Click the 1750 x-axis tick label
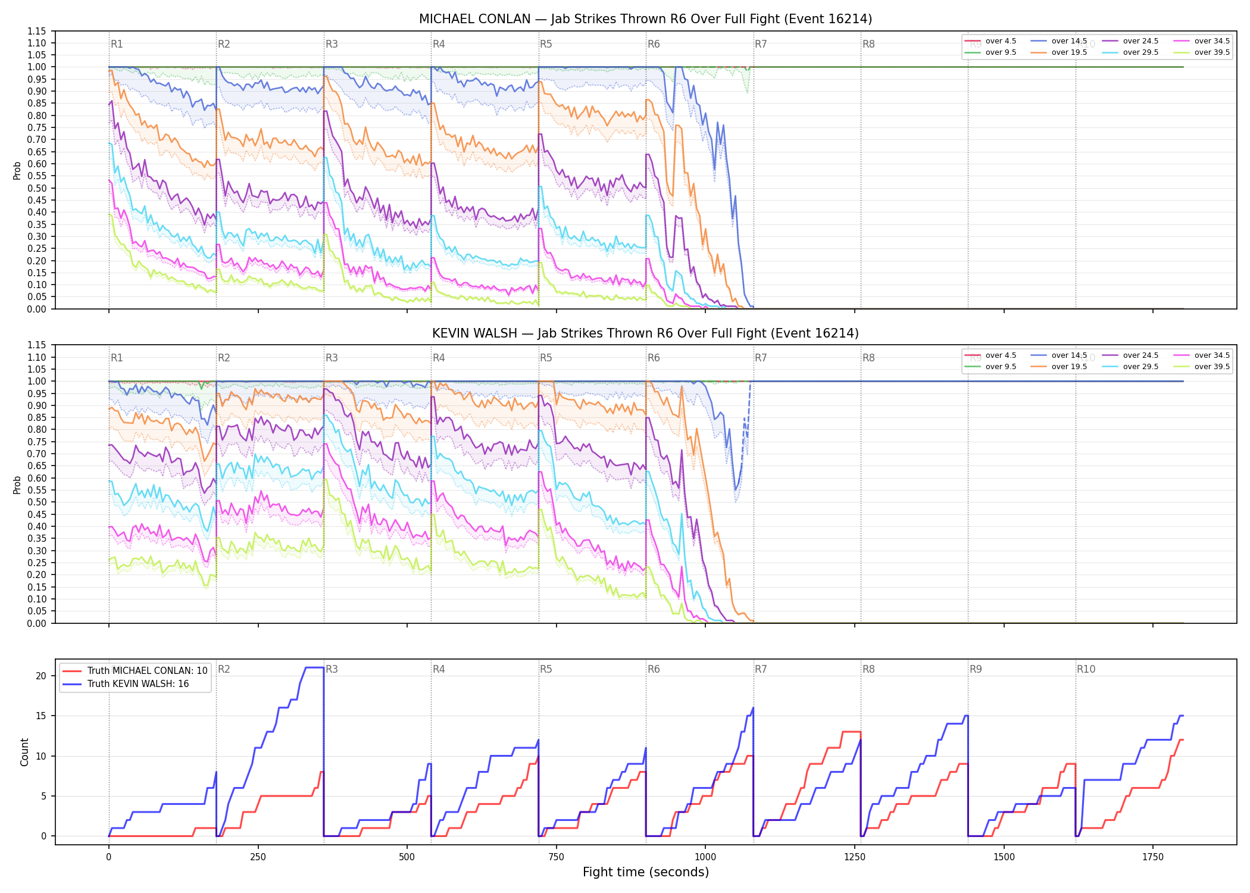 [1153, 857]
